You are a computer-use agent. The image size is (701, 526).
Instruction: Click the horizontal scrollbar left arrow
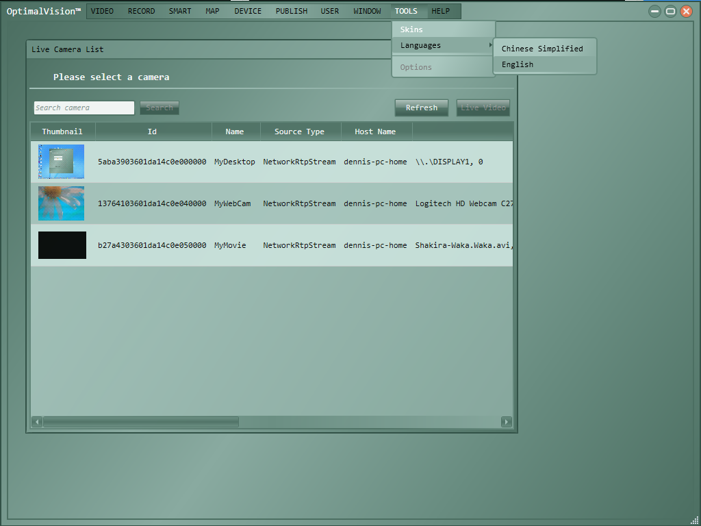[37, 422]
